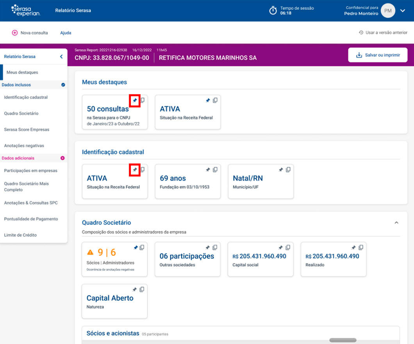Collapse the sidebar with the left chevron

point(61,57)
